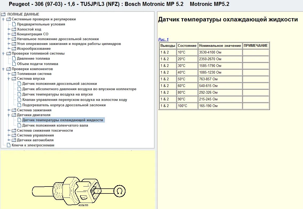The width and height of the screenshot is (303, 209).
Task: Click folder icon beside 'Искрообразование'
Action: [14, 49]
